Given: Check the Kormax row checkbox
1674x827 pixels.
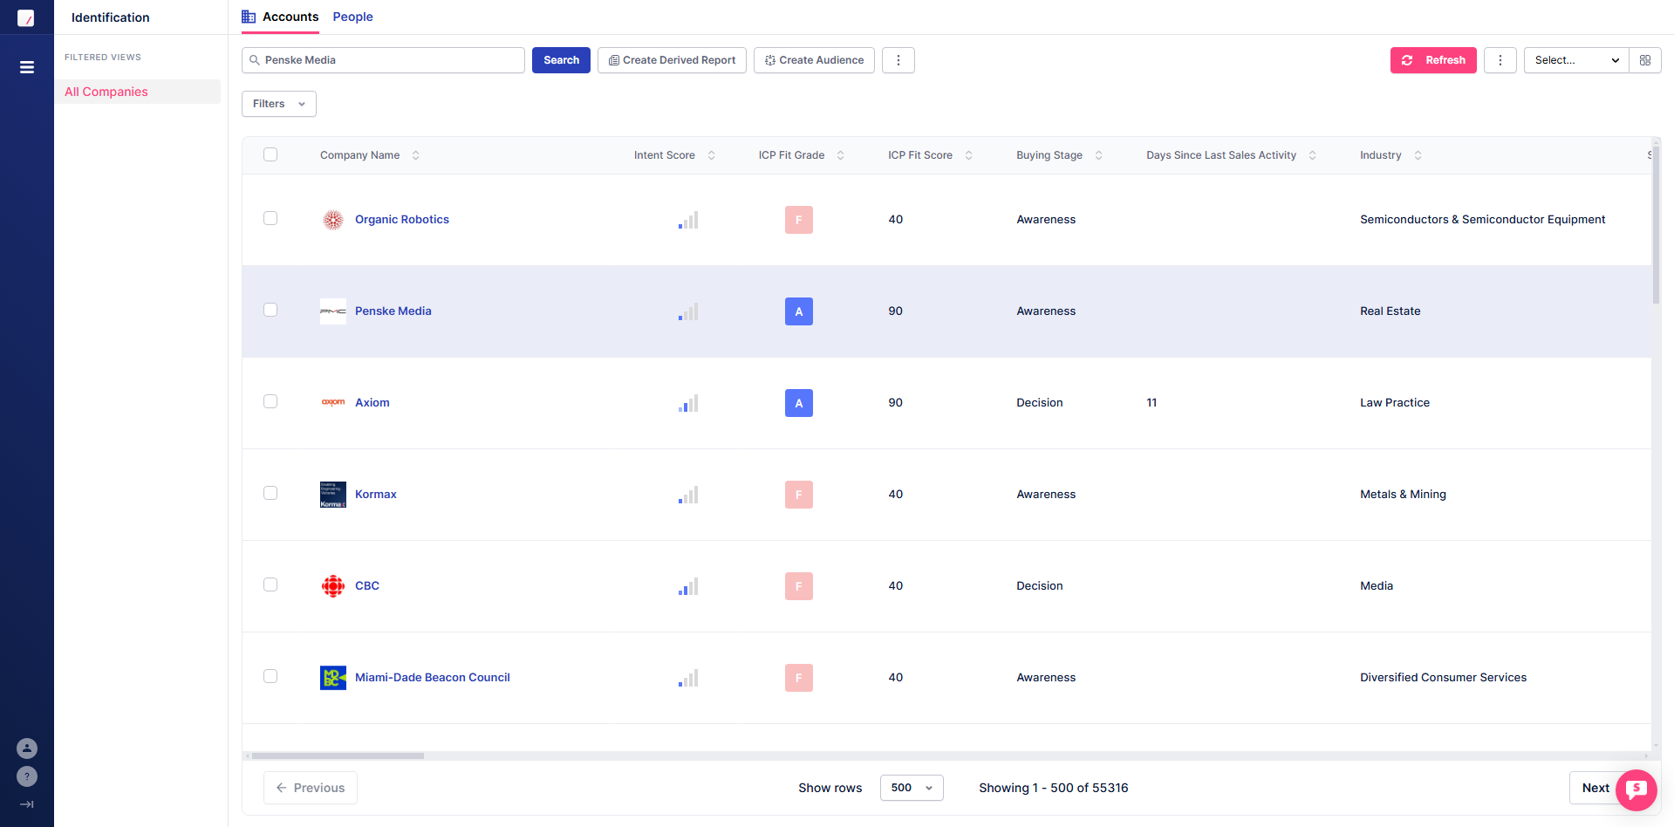Looking at the screenshot, I should [x=270, y=493].
